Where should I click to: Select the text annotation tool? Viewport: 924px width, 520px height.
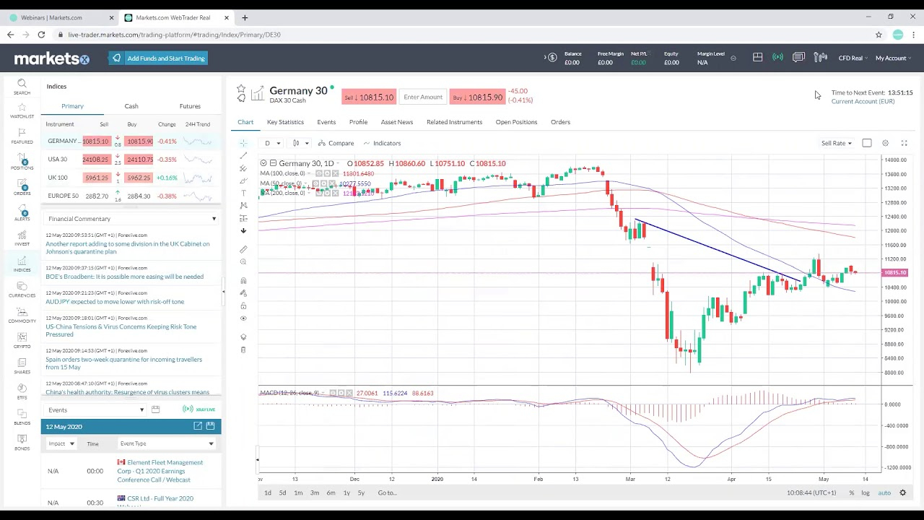click(243, 193)
